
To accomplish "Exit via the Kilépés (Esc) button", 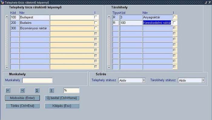I will pos(62,106).
